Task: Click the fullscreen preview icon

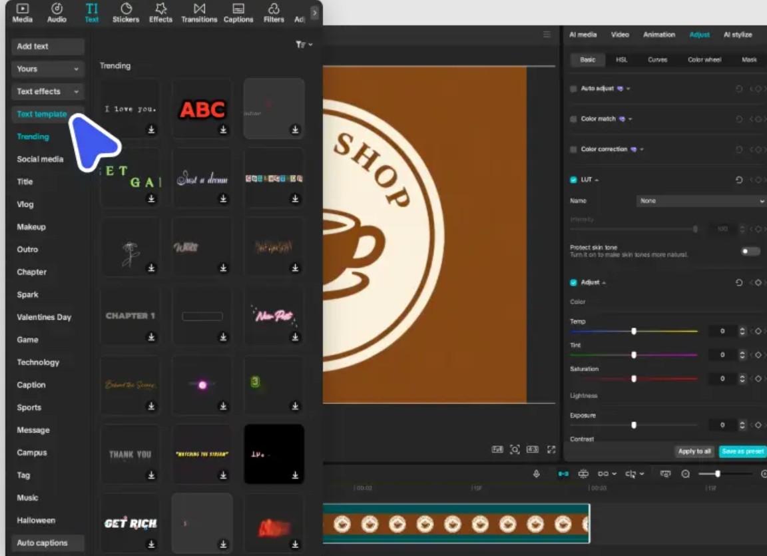Action: pyautogui.click(x=551, y=449)
